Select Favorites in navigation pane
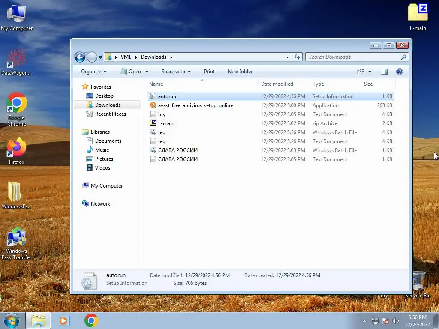The image size is (439, 329). (96, 87)
